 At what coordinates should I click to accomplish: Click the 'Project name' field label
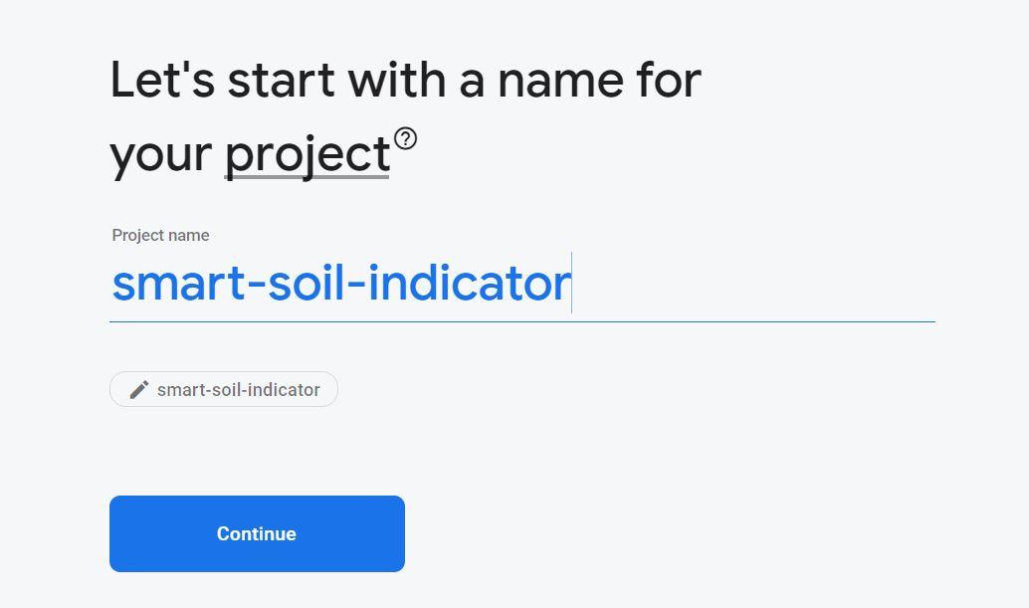(x=160, y=235)
